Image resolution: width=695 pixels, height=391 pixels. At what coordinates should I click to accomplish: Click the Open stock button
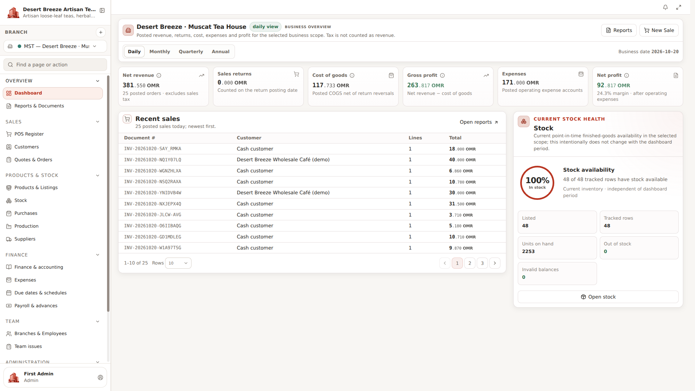click(598, 297)
